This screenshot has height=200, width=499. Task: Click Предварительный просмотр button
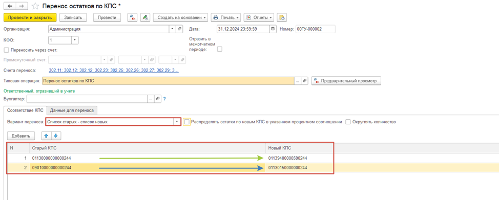point(346,81)
